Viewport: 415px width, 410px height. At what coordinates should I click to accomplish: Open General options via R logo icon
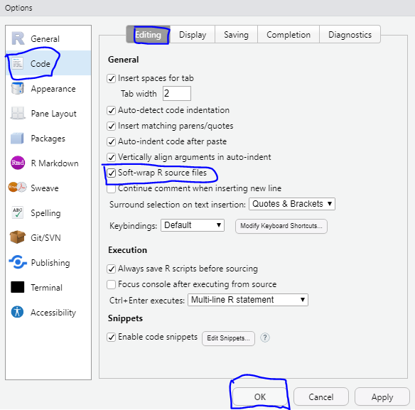18,38
